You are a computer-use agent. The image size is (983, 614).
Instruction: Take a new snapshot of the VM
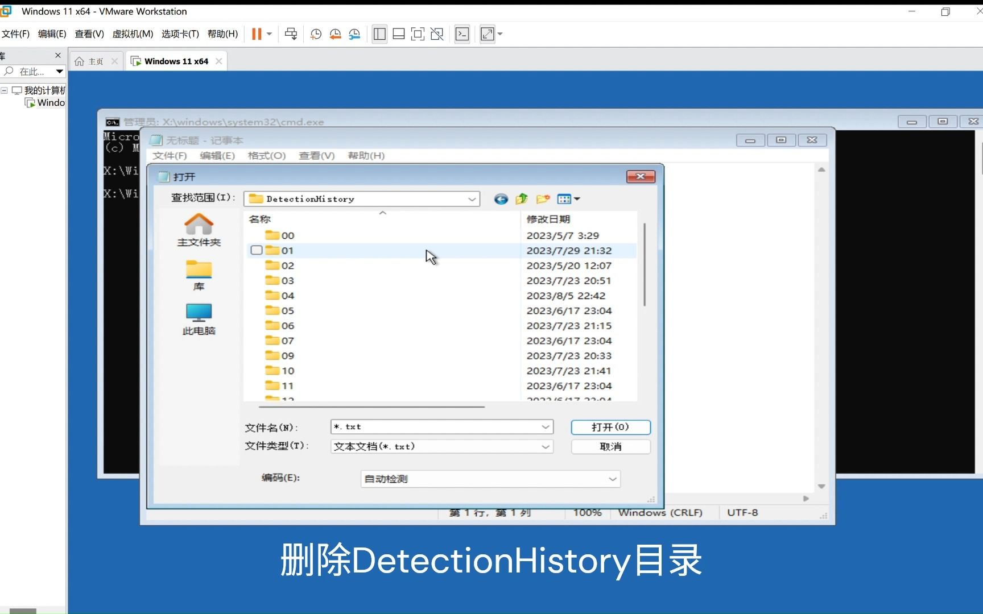click(316, 34)
